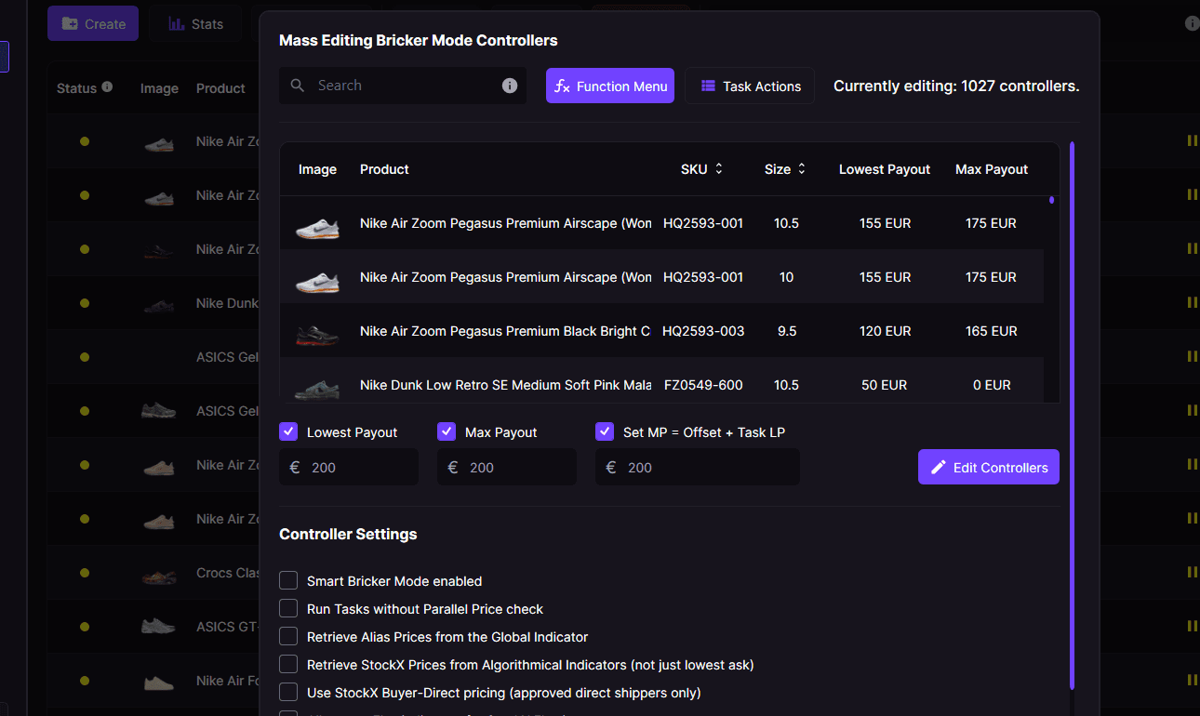Click the Image column header in modal

(x=317, y=169)
